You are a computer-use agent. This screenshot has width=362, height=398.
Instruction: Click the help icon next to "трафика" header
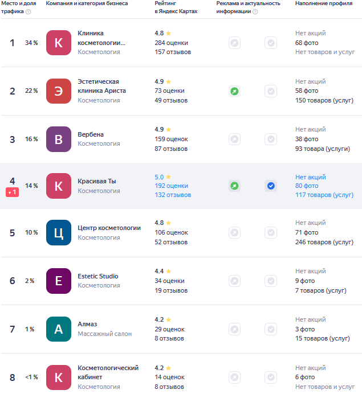coord(29,12)
